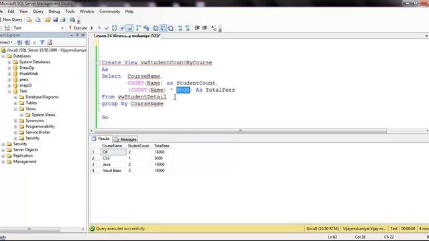Image resolution: width=429 pixels, height=241 pixels.
Task: Click the New Query button
Action: (x=11, y=19)
